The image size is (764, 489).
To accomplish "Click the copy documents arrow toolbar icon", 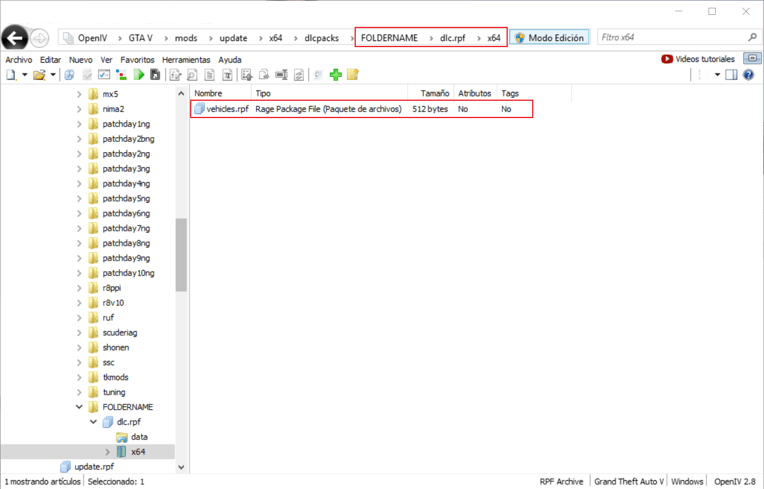I will (x=264, y=75).
